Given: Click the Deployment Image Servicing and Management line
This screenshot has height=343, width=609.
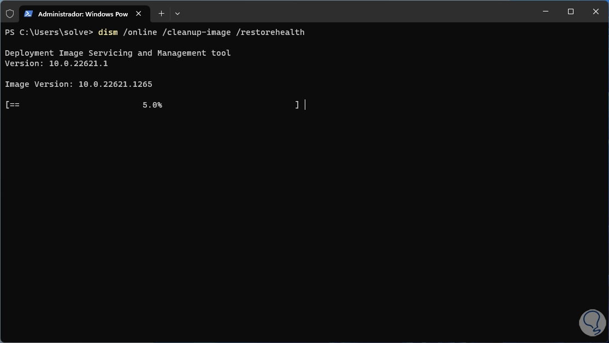Looking at the screenshot, I should [117, 53].
